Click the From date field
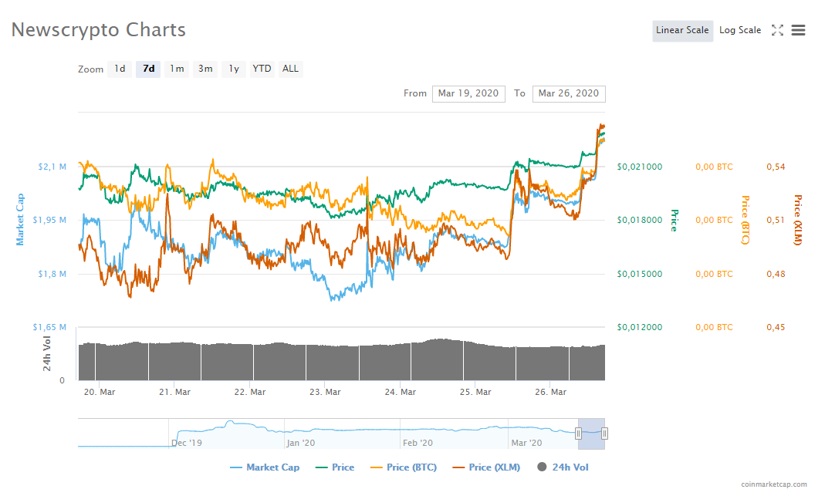Screen dimensions: 825x496 pos(468,93)
